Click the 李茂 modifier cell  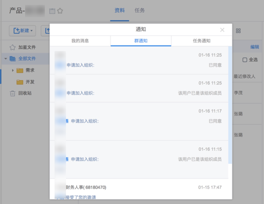238,93
